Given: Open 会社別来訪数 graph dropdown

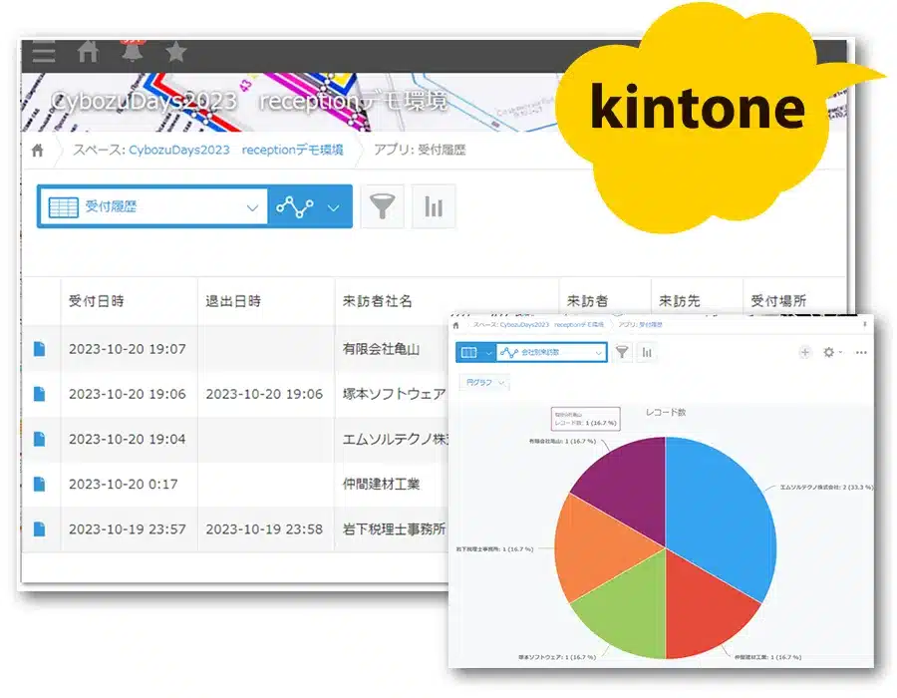Looking at the screenshot, I should 551,352.
